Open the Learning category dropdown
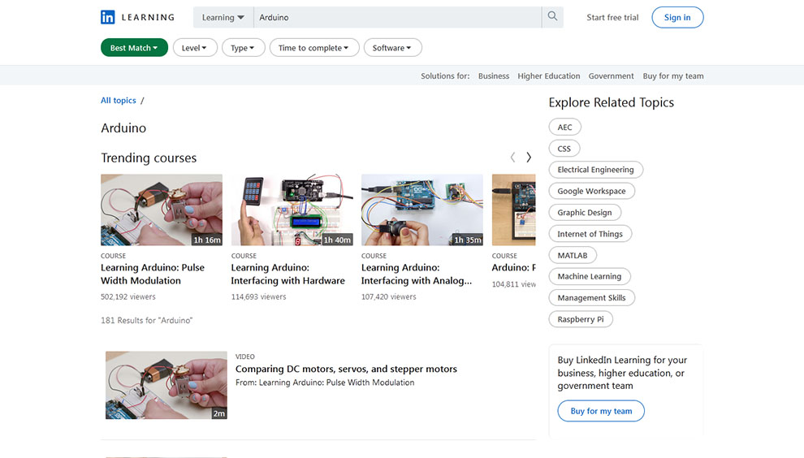Viewport: 804px width, 458px height. [x=223, y=17]
